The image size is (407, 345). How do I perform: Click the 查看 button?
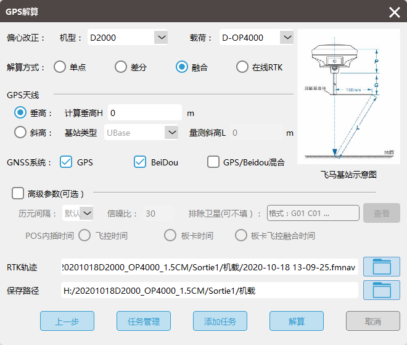coord(382,213)
